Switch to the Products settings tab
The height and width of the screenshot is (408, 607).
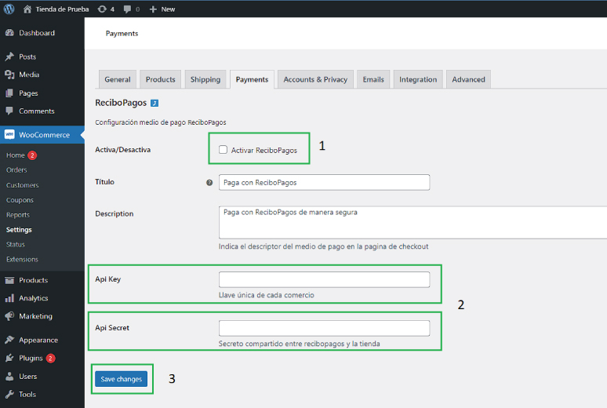pos(160,79)
